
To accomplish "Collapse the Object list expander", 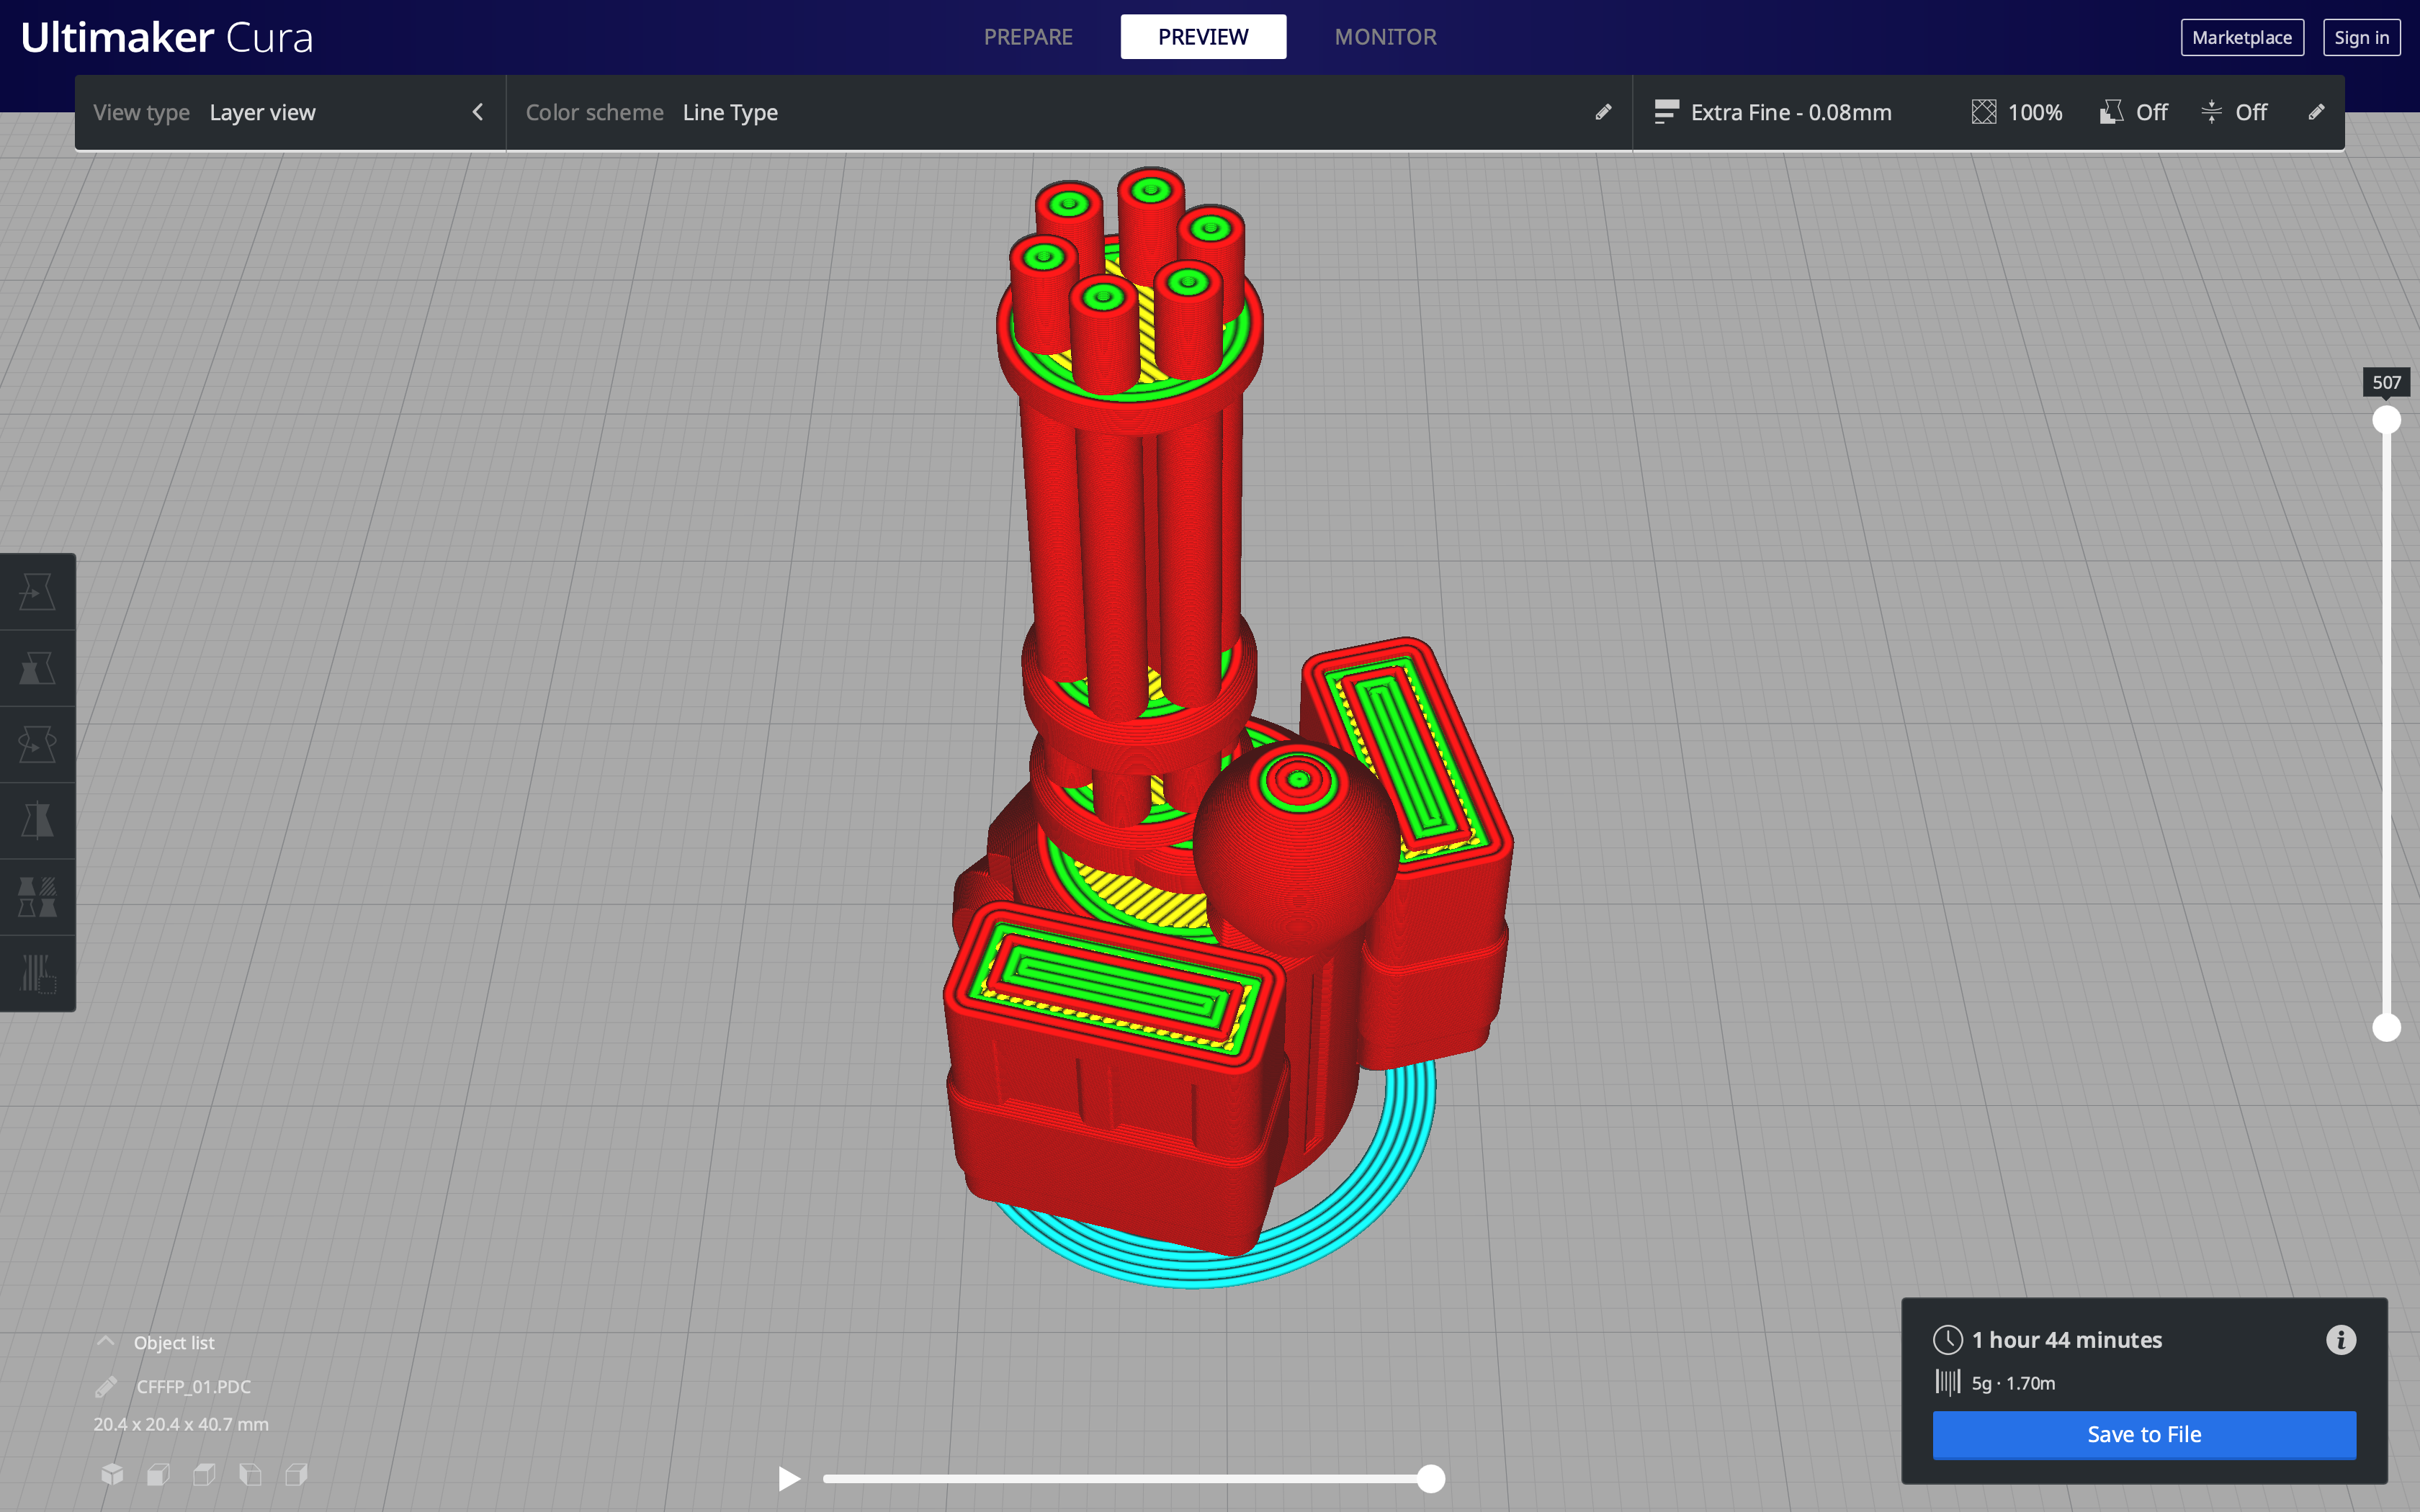I will coord(106,1342).
